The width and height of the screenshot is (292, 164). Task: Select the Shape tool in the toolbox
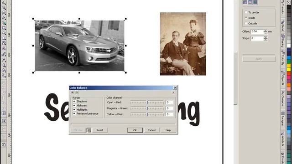point(4,3)
